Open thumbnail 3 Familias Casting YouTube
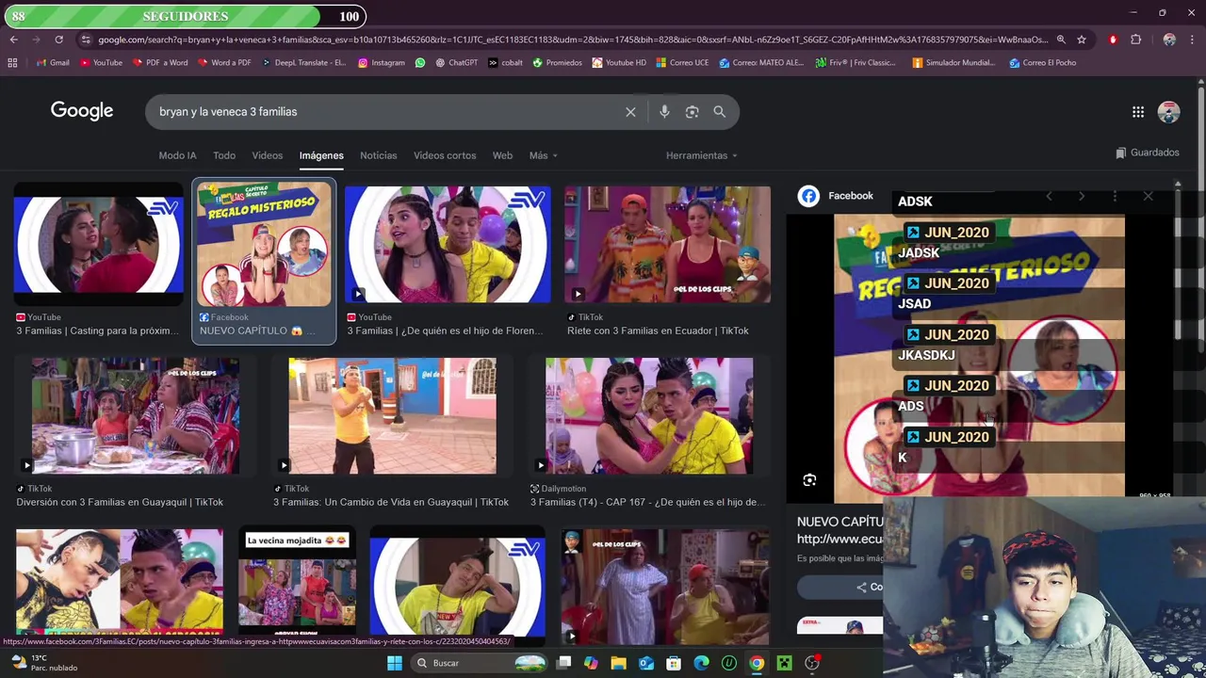The width and height of the screenshot is (1206, 678). coord(98,245)
